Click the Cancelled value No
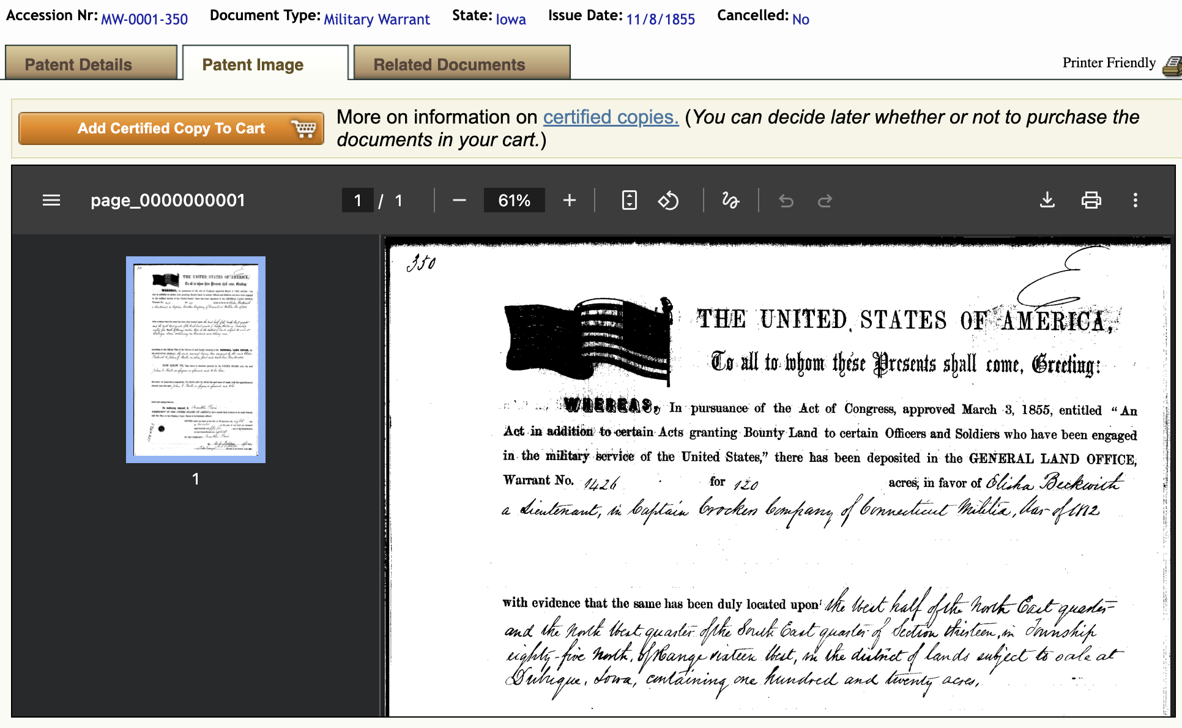This screenshot has width=1182, height=728. coord(800,19)
